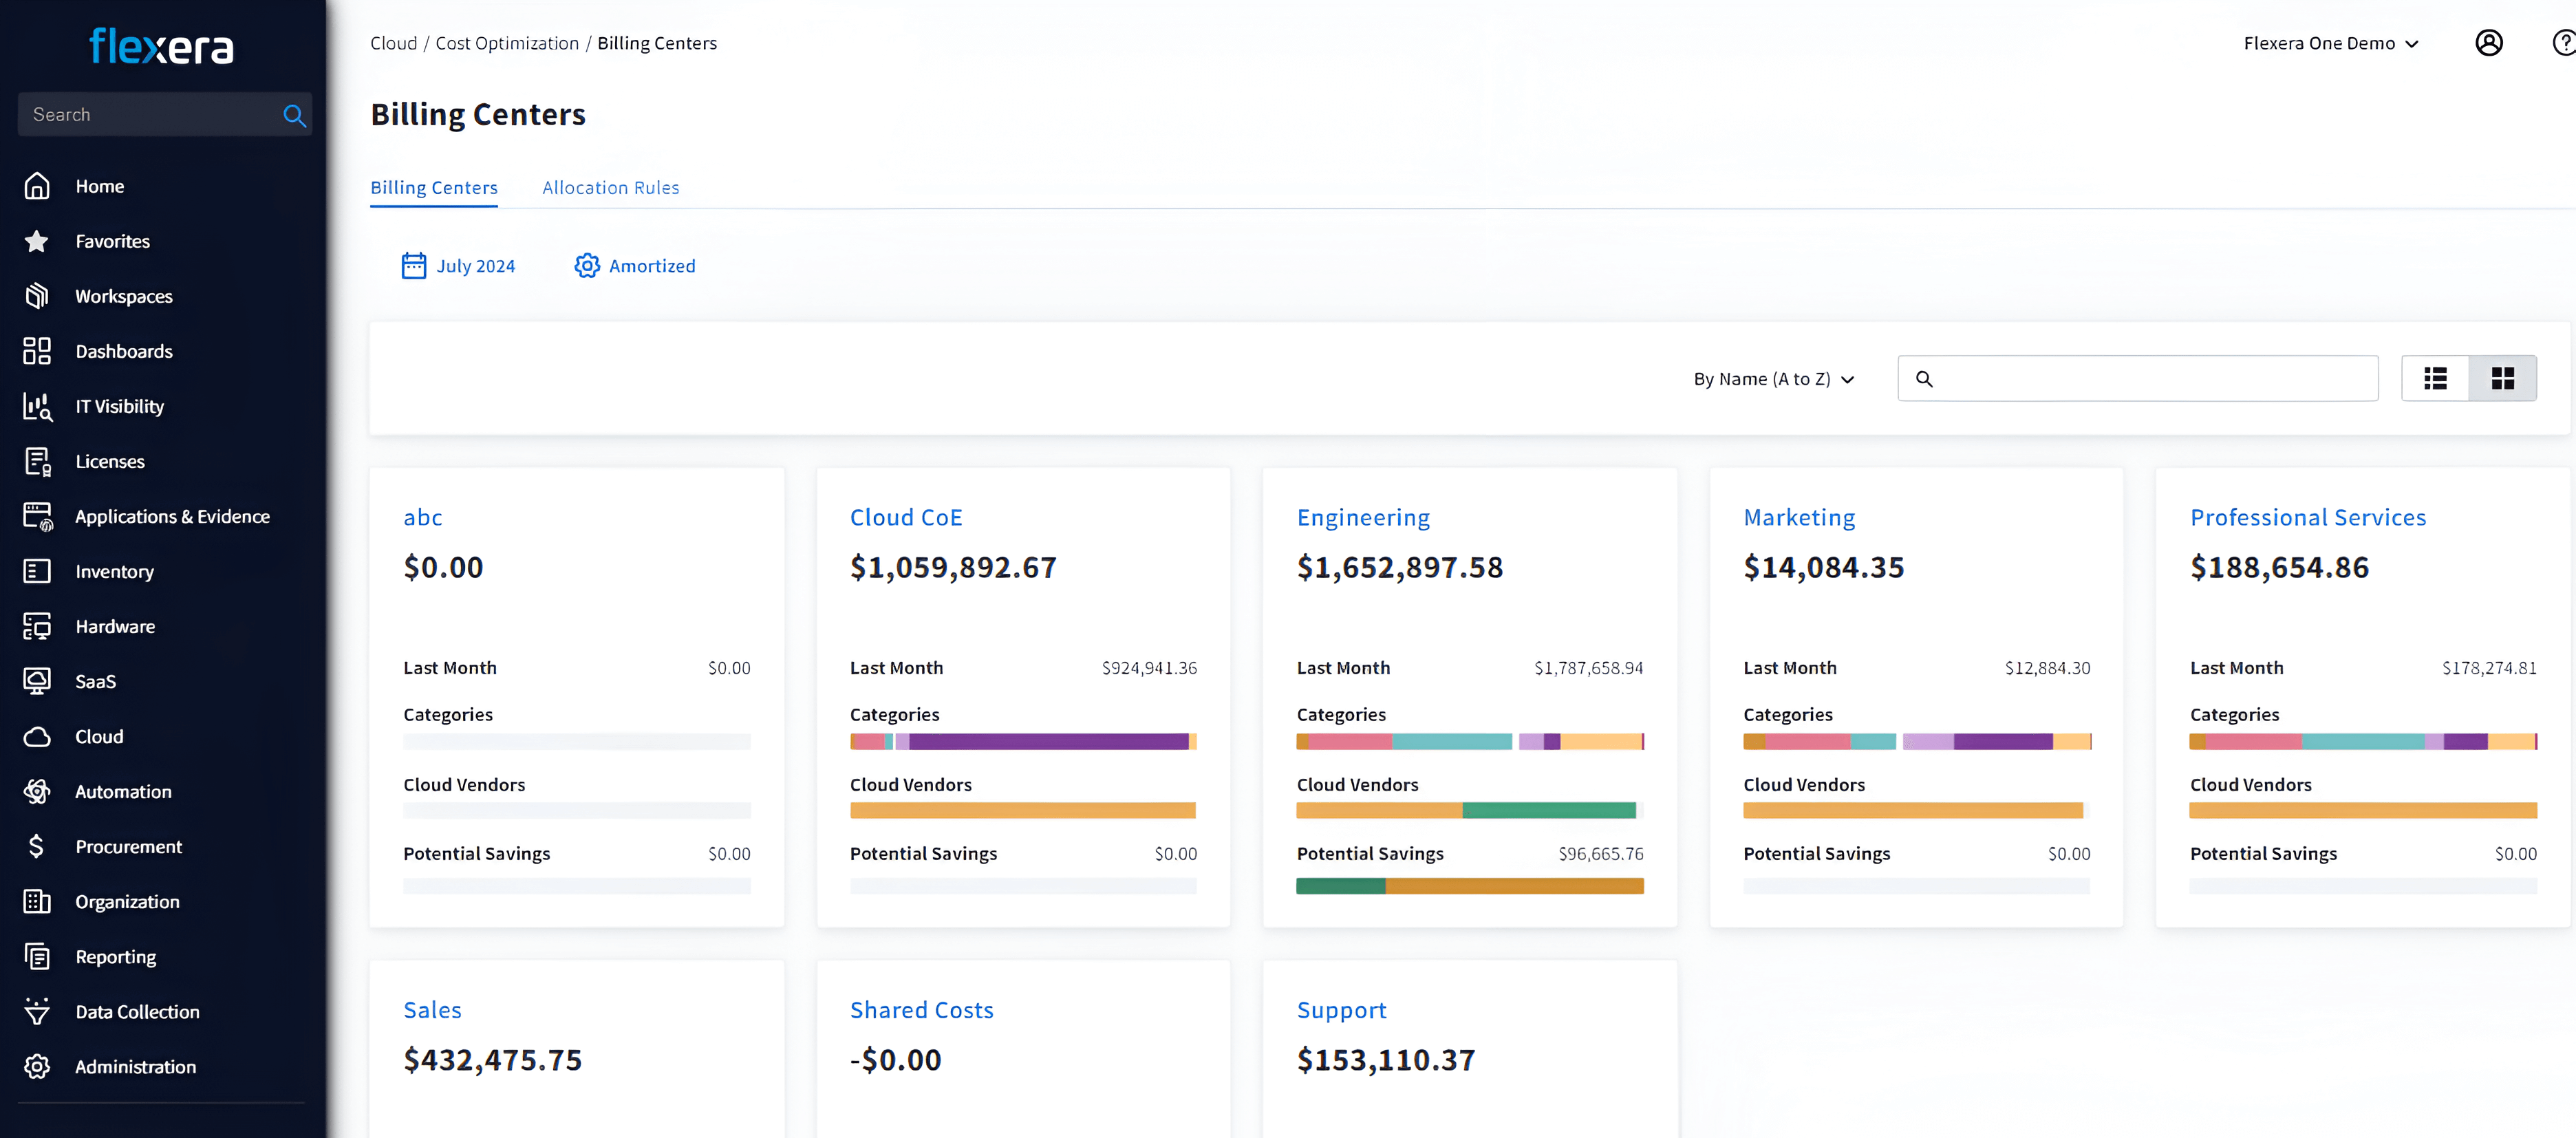The height and width of the screenshot is (1138, 2576).
Task: Switch to grid view layout
Action: pyautogui.click(x=2502, y=378)
